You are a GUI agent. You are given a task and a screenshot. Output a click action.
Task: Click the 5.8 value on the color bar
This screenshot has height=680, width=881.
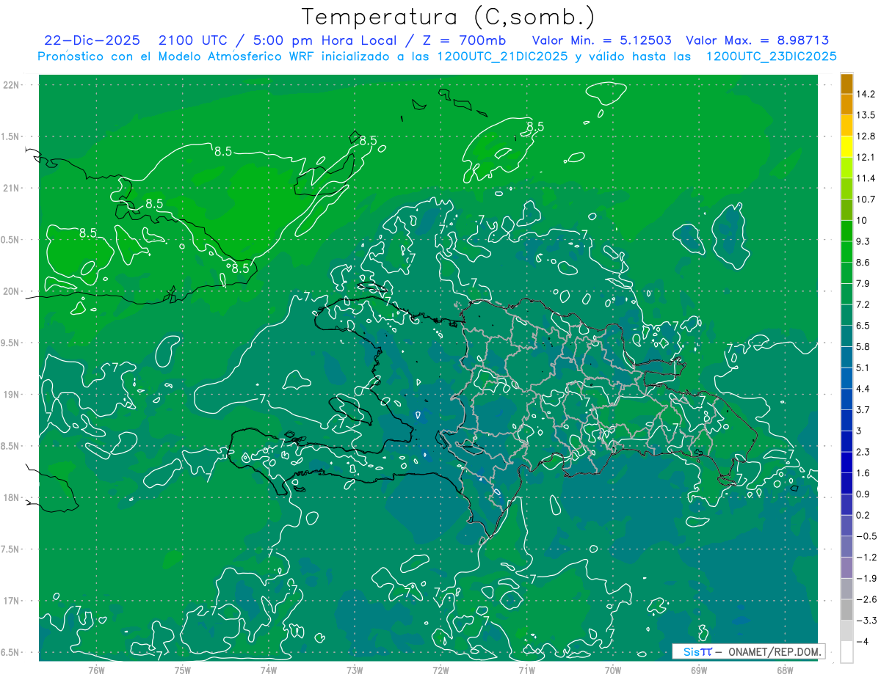point(863,346)
